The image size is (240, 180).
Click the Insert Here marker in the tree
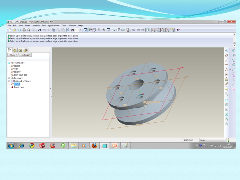click(x=17, y=87)
